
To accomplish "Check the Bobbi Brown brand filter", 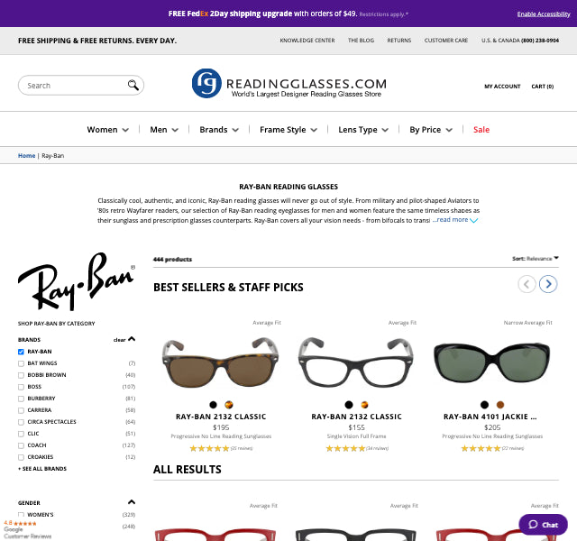I will point(21,375).
